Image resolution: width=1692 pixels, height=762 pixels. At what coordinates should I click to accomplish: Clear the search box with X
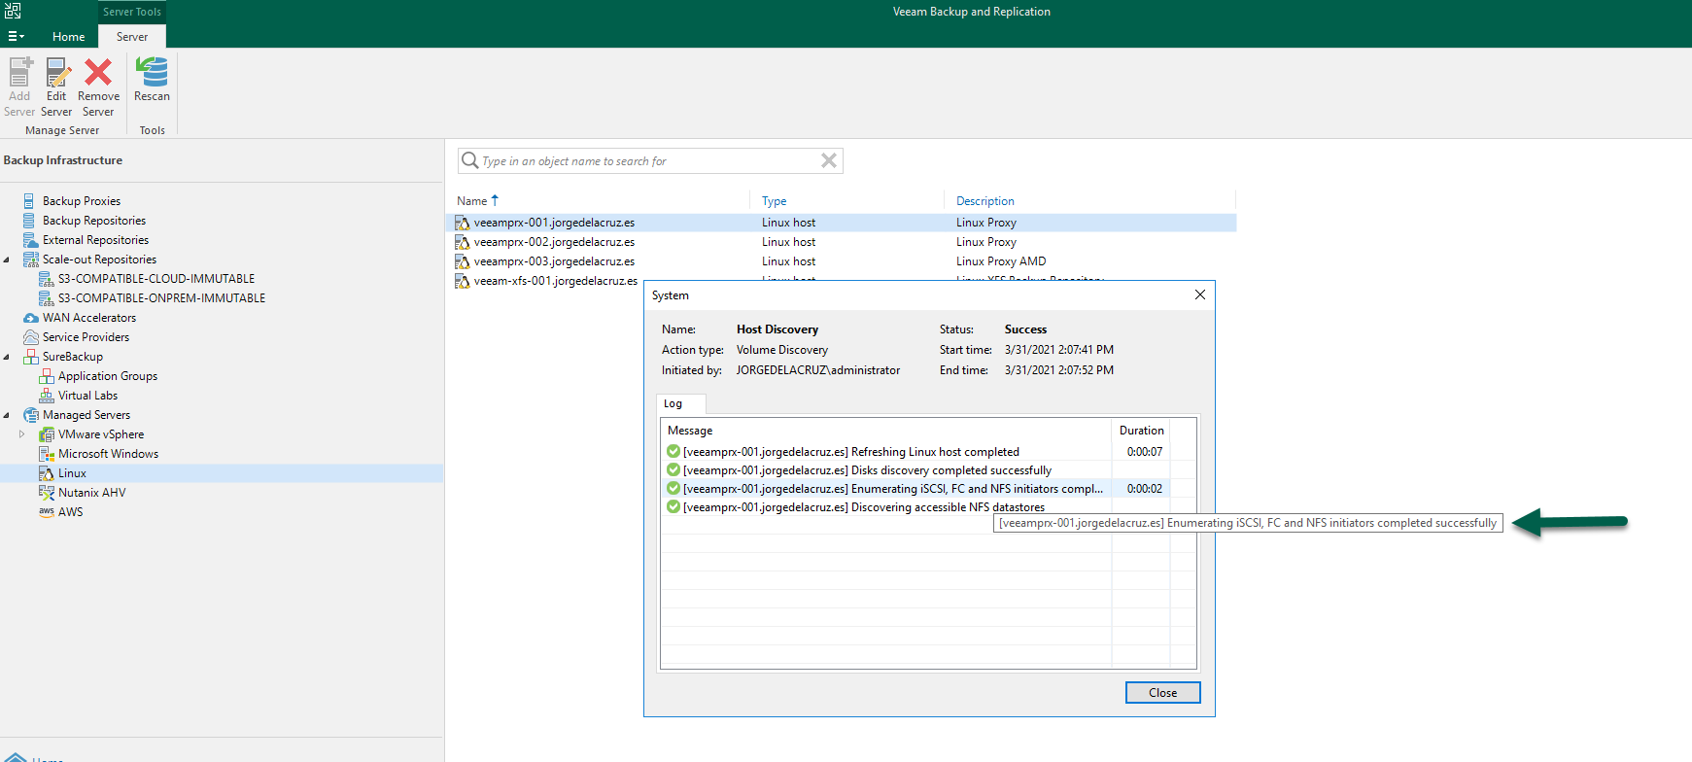[x=829, y=160]
